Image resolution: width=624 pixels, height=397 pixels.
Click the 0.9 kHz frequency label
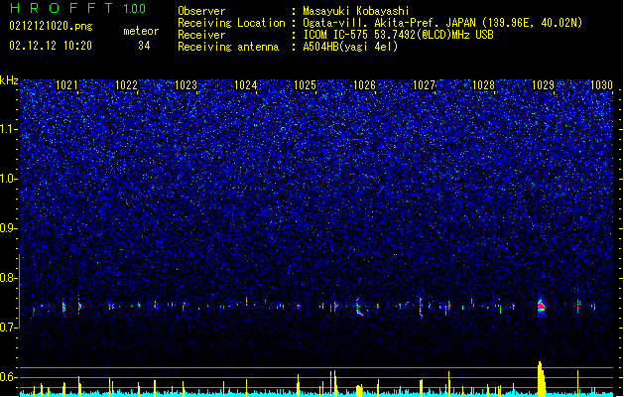[x=8, y=228]
